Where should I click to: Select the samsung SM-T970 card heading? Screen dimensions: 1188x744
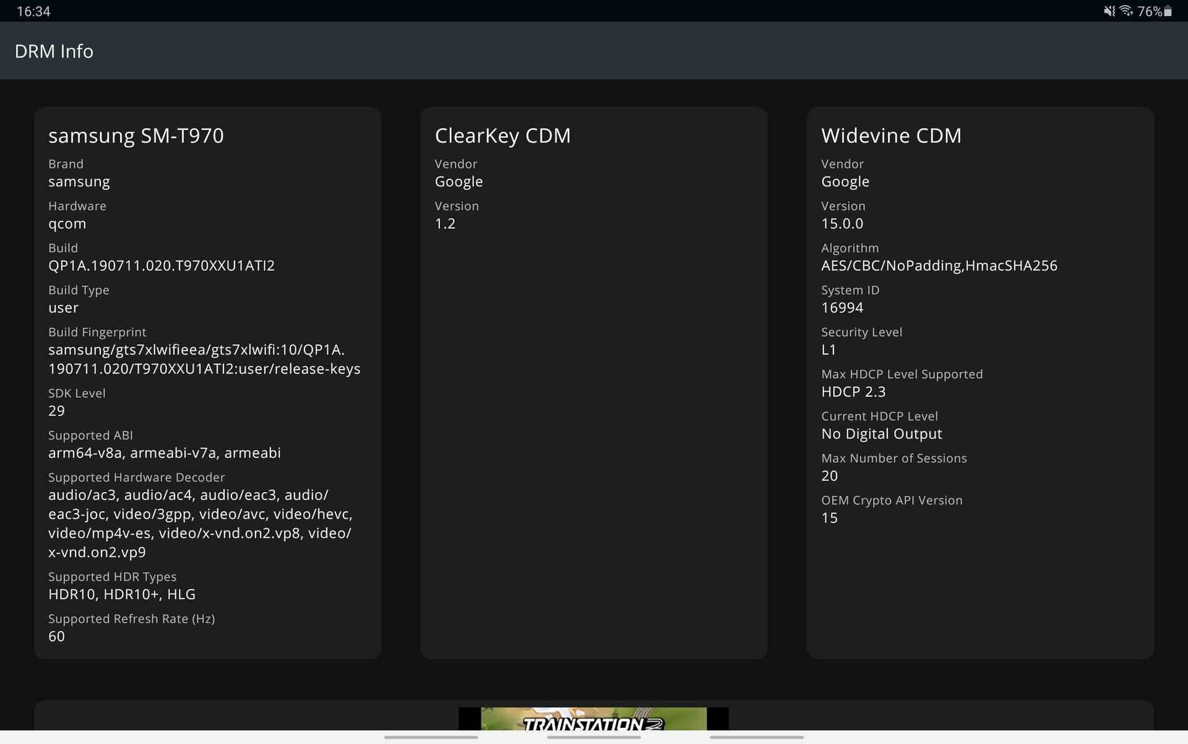(136, 136)
